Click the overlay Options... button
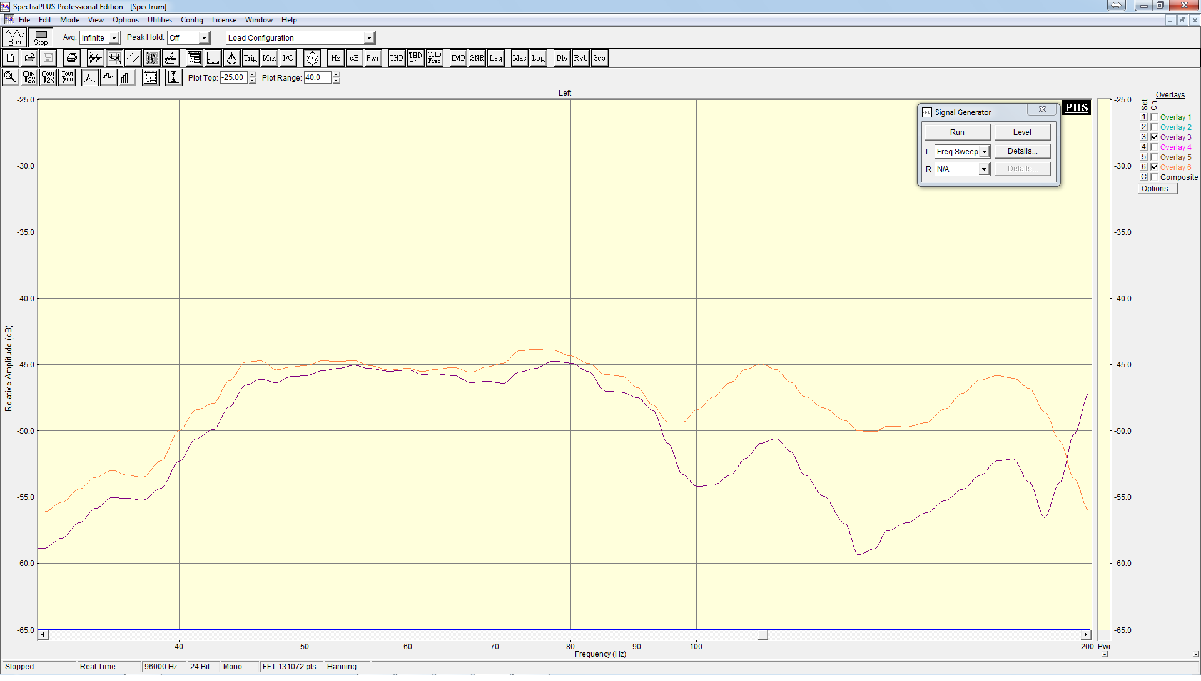Screen dimensions: 1201x681 (1157, 189)
